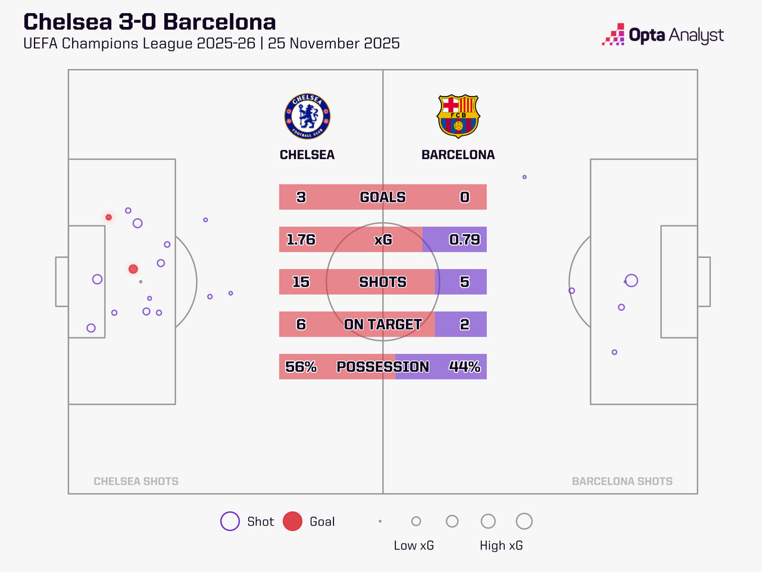
Task: Click Barcelona's shot from outside the box at the top
Action: coord(524,177)
